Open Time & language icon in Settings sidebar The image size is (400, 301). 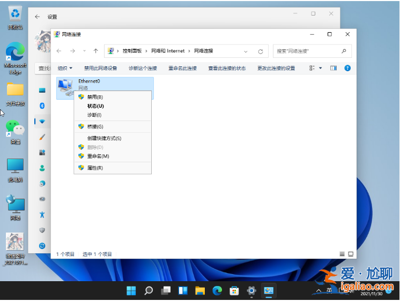[x=42, y=184]
